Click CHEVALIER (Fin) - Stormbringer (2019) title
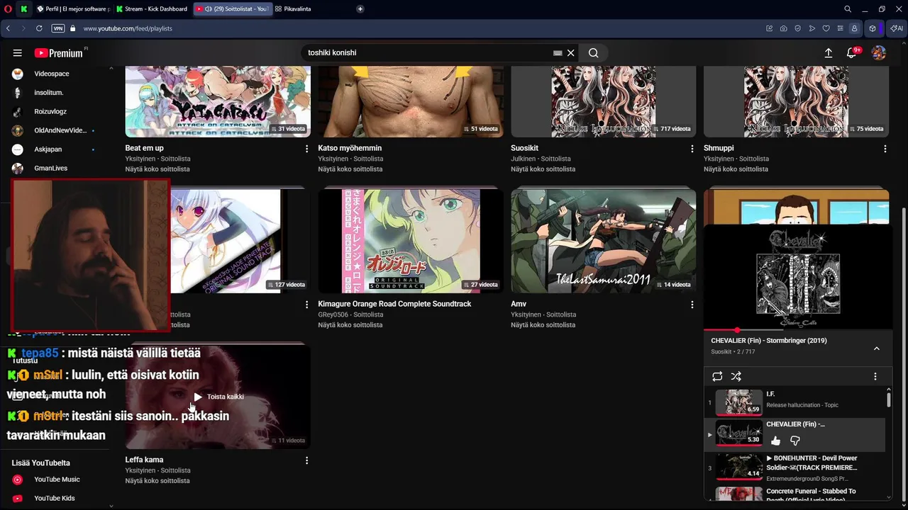908x510 pixels. coord(768,341)
